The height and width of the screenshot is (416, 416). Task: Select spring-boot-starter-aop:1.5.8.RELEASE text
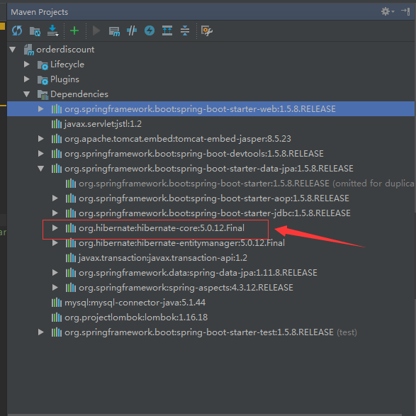coord(214,198)
